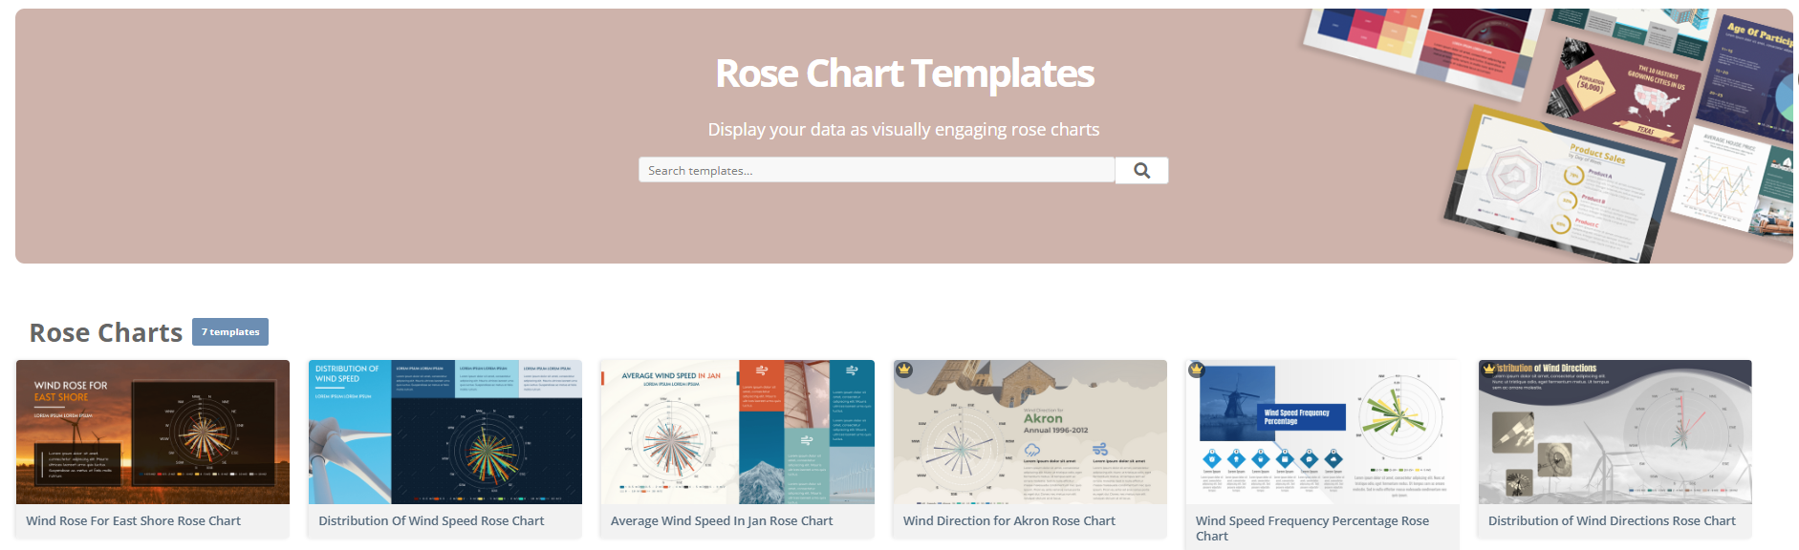Open the Akron wind direction template thumbnail
Viewport: 1799px width, 550px height.
[x=1030, y=432]
